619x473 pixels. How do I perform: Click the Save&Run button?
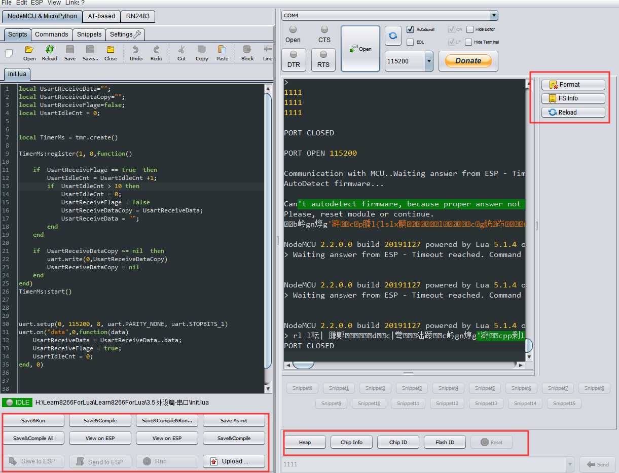tap(33, 420)
